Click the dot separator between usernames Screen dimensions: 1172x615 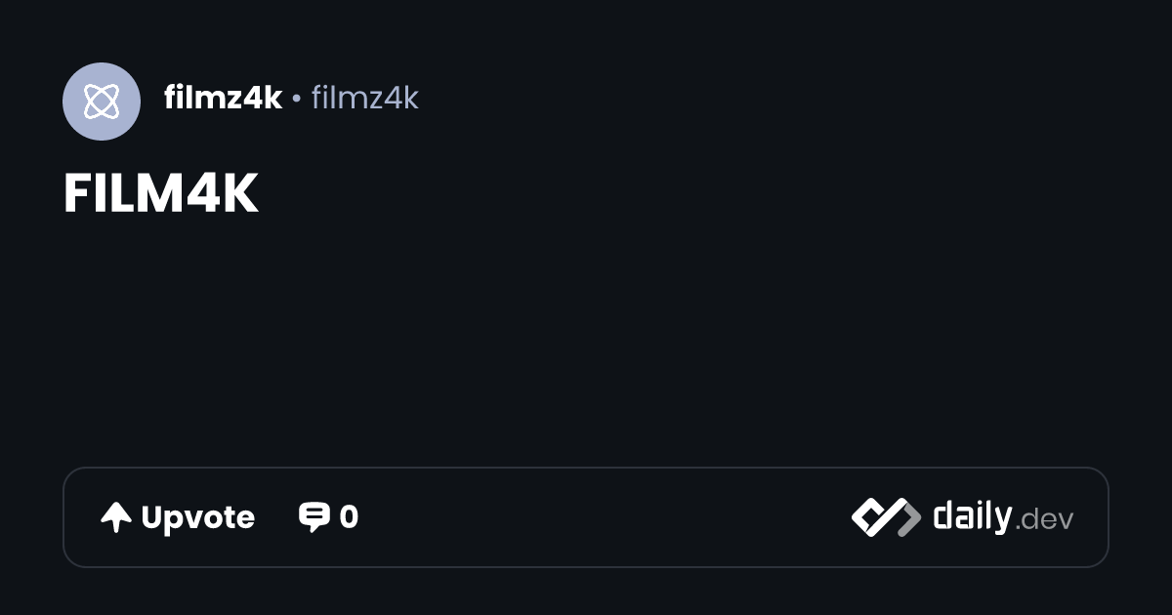(296, 99)
